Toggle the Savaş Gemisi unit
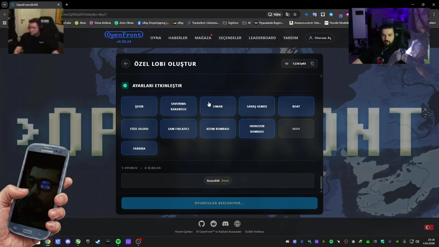 (257, 106)
